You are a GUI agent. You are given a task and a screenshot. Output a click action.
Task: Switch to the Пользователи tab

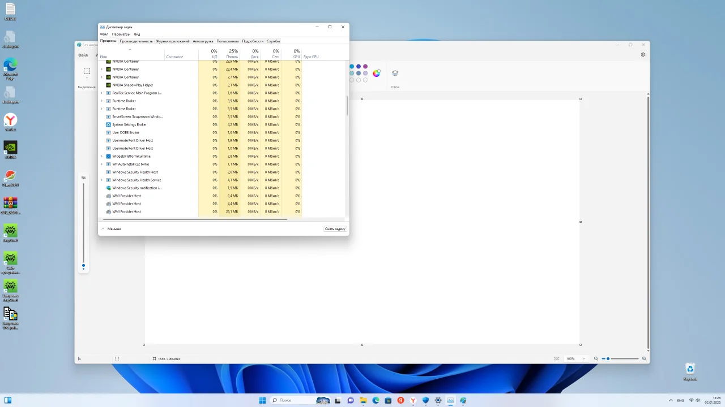(228, 41)
